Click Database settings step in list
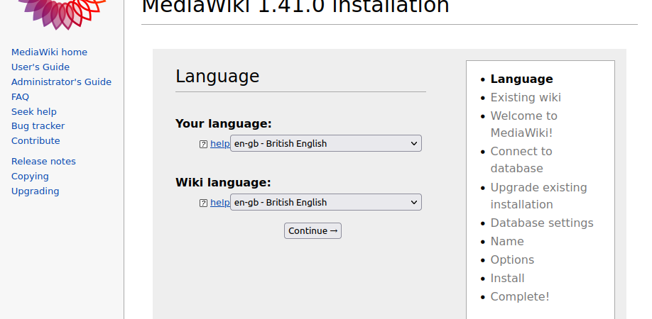The width and height of the screenshot is (652, 319). pos(542,223)
